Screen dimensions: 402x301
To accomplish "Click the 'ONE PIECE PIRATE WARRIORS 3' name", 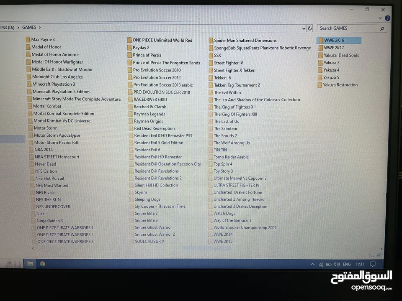I will tap(65, 241).
